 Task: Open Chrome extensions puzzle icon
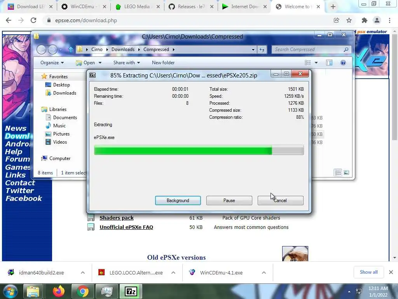(364, 20)
